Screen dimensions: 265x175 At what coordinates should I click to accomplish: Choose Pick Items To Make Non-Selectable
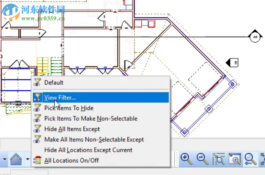[101, 118]
